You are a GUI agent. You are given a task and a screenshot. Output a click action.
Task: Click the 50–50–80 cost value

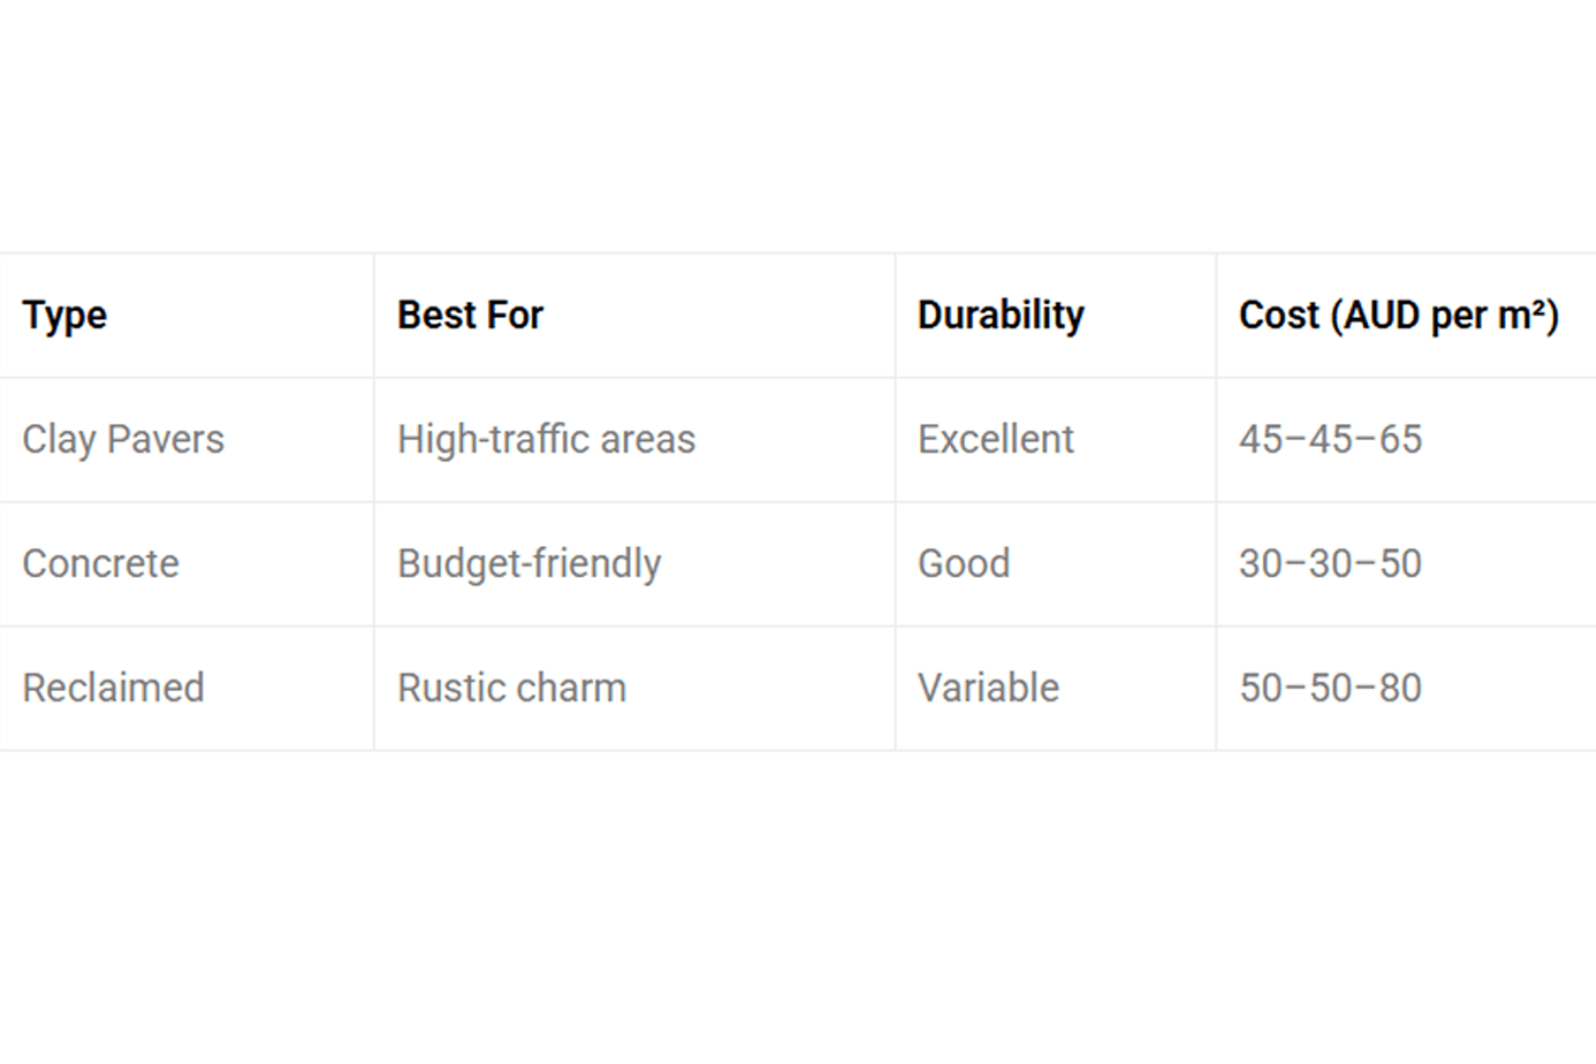1330,688
